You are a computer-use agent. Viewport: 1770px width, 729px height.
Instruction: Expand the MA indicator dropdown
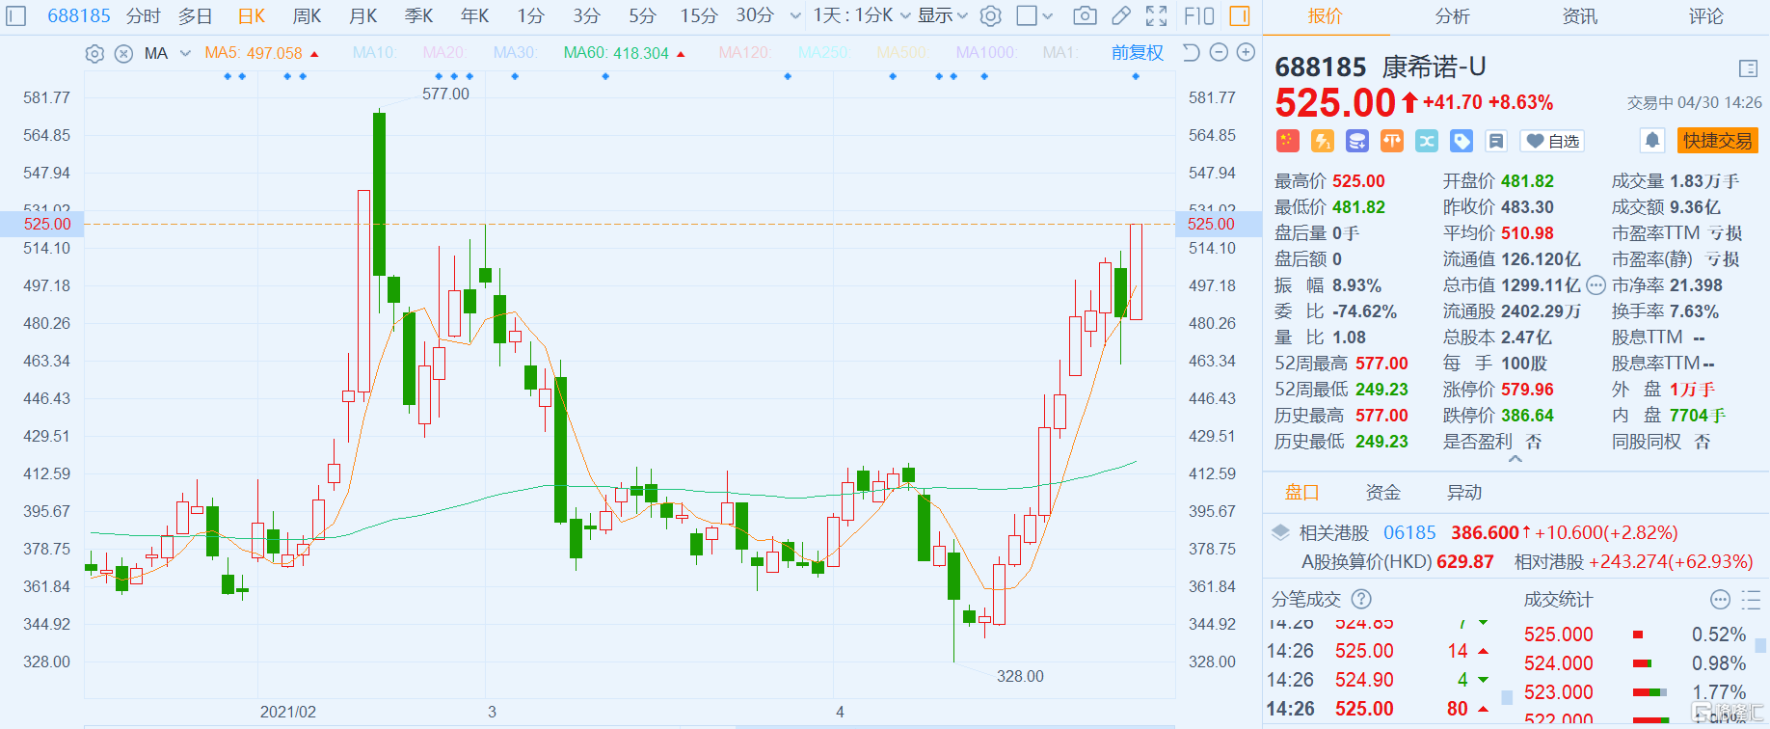(185, 54)
